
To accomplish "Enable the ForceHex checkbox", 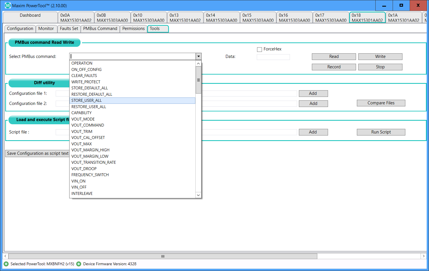I will pos(259,49).
